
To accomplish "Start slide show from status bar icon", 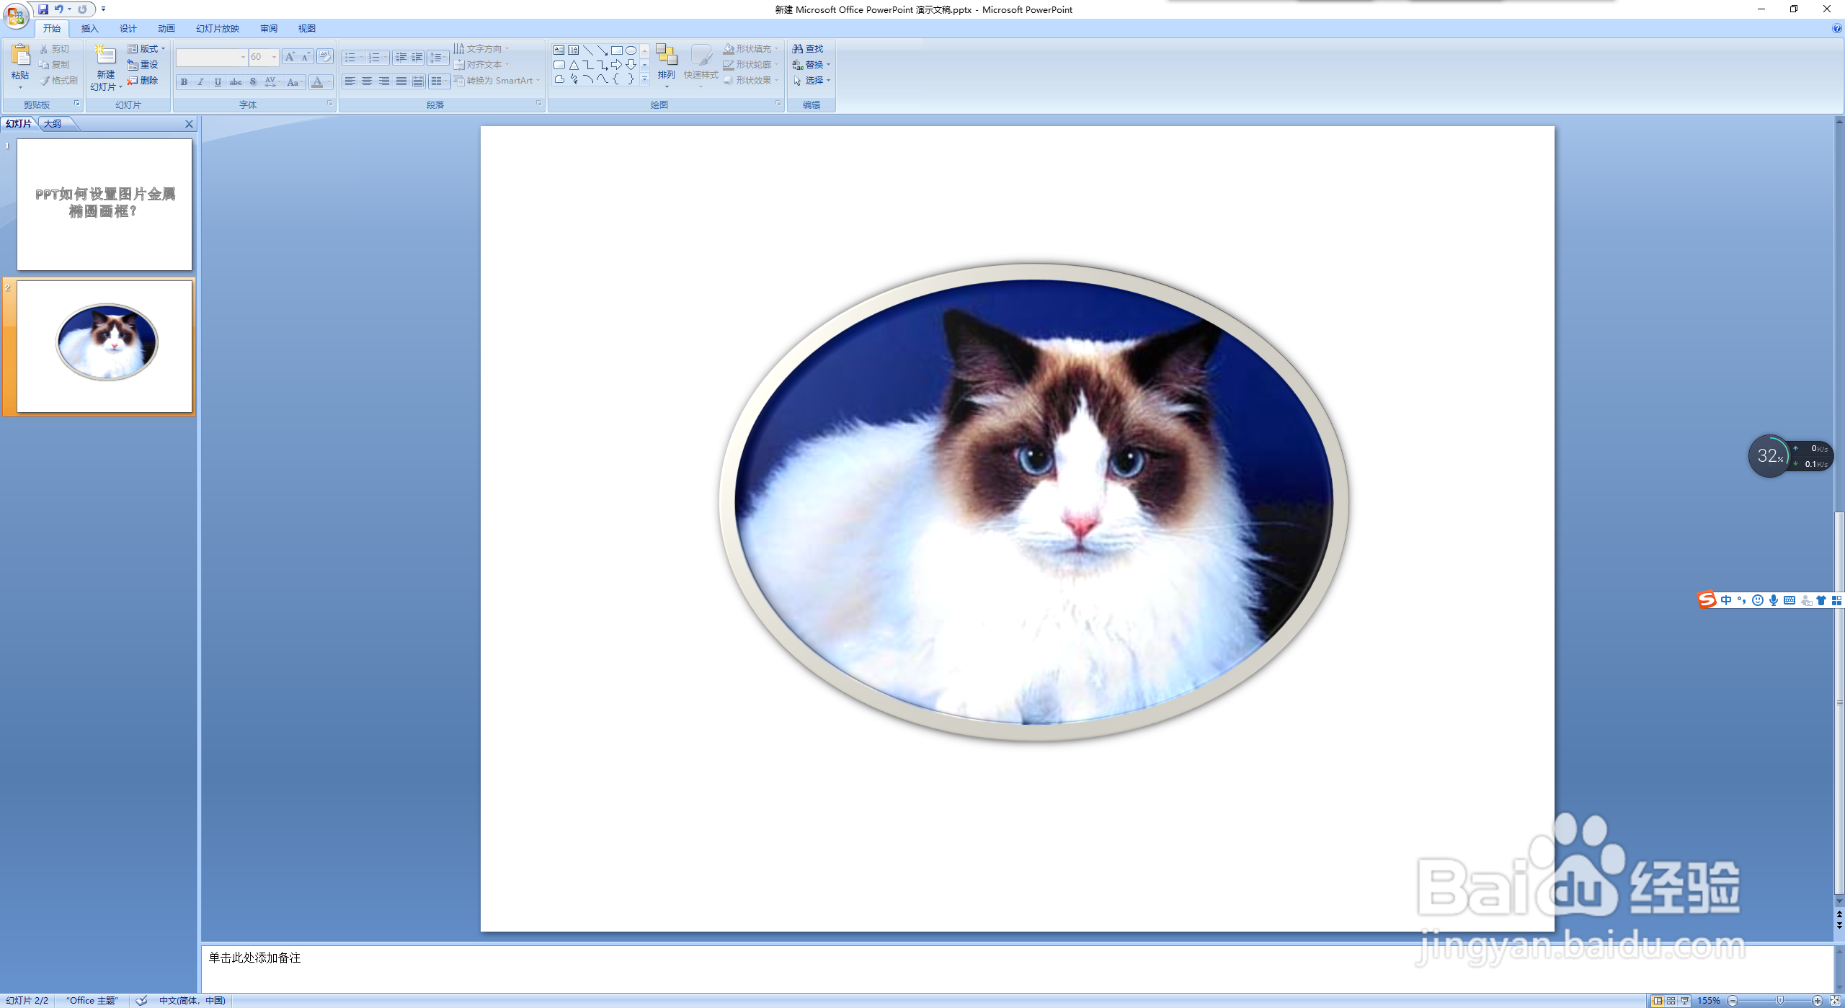I will click(x=1685, y=1001).
